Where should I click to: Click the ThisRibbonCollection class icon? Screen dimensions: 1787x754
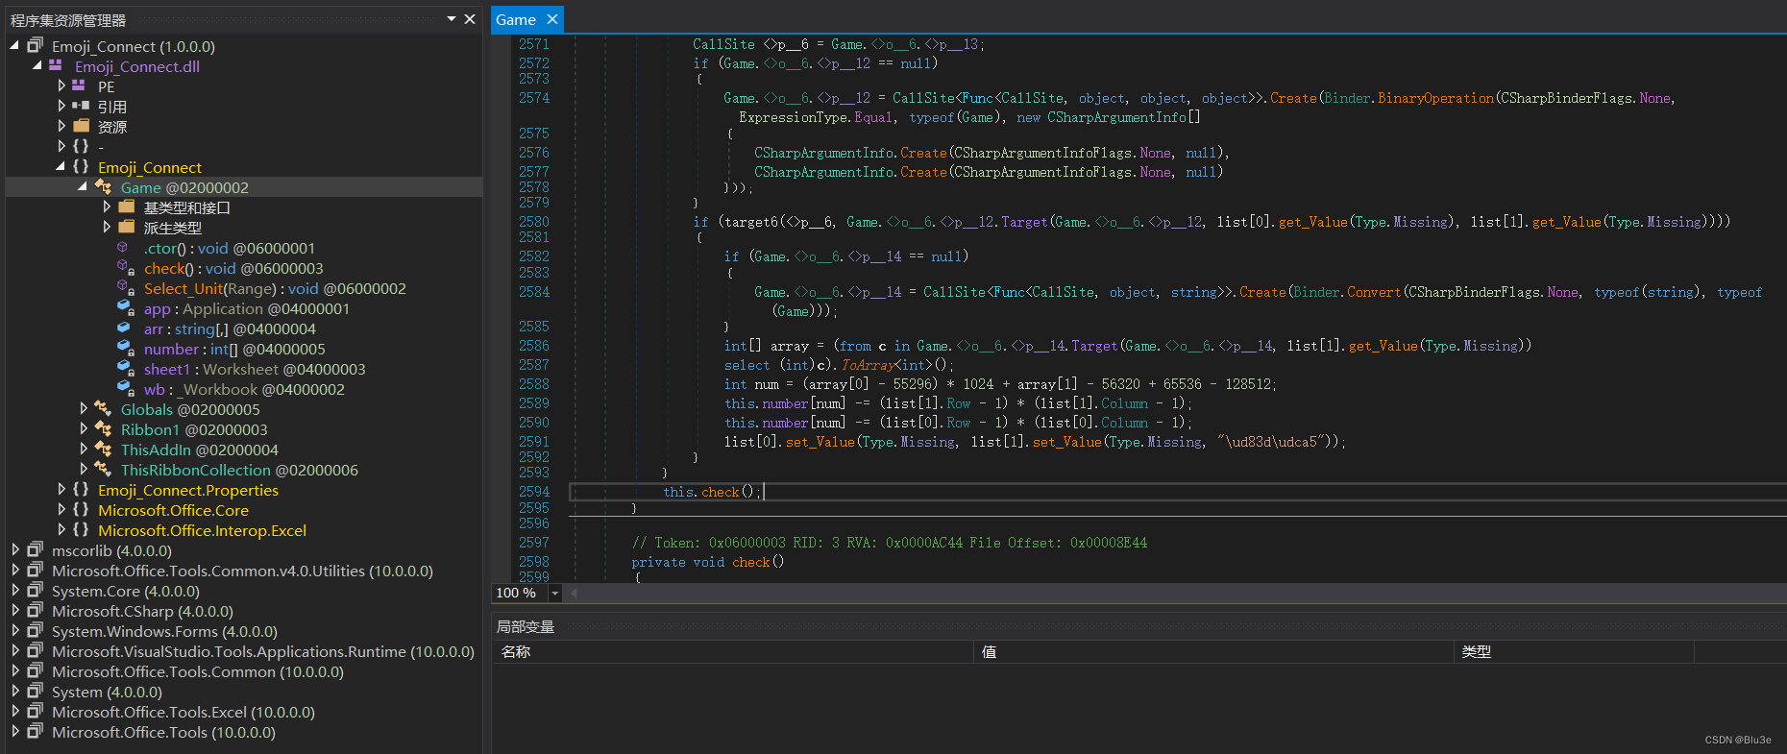[x=103, y=469]
